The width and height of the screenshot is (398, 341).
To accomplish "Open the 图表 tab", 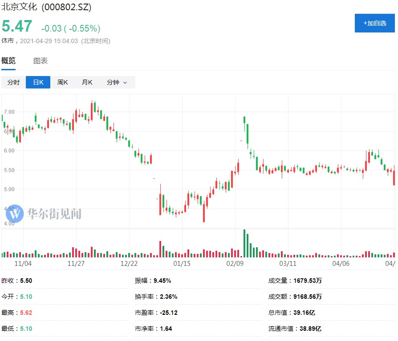I will [x=41, y=61].
